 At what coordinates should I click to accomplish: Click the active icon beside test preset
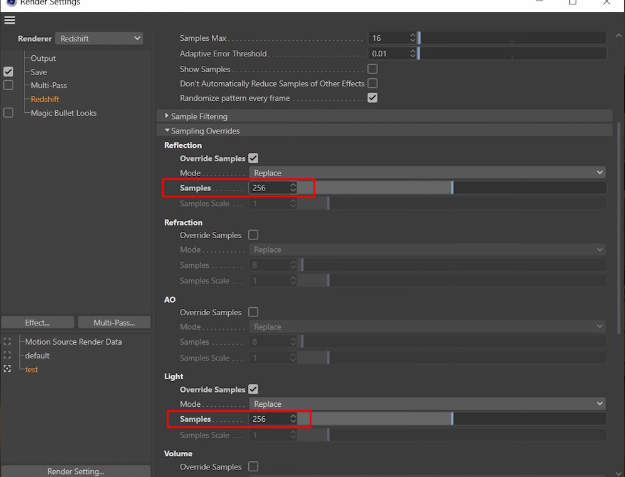point(8,369)
